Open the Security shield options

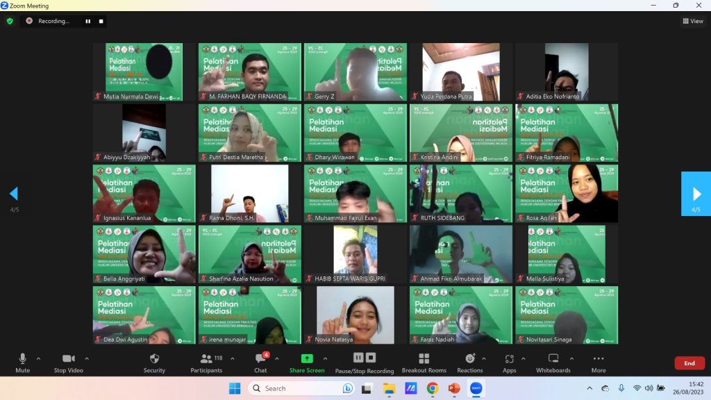(x=154, y=362)
